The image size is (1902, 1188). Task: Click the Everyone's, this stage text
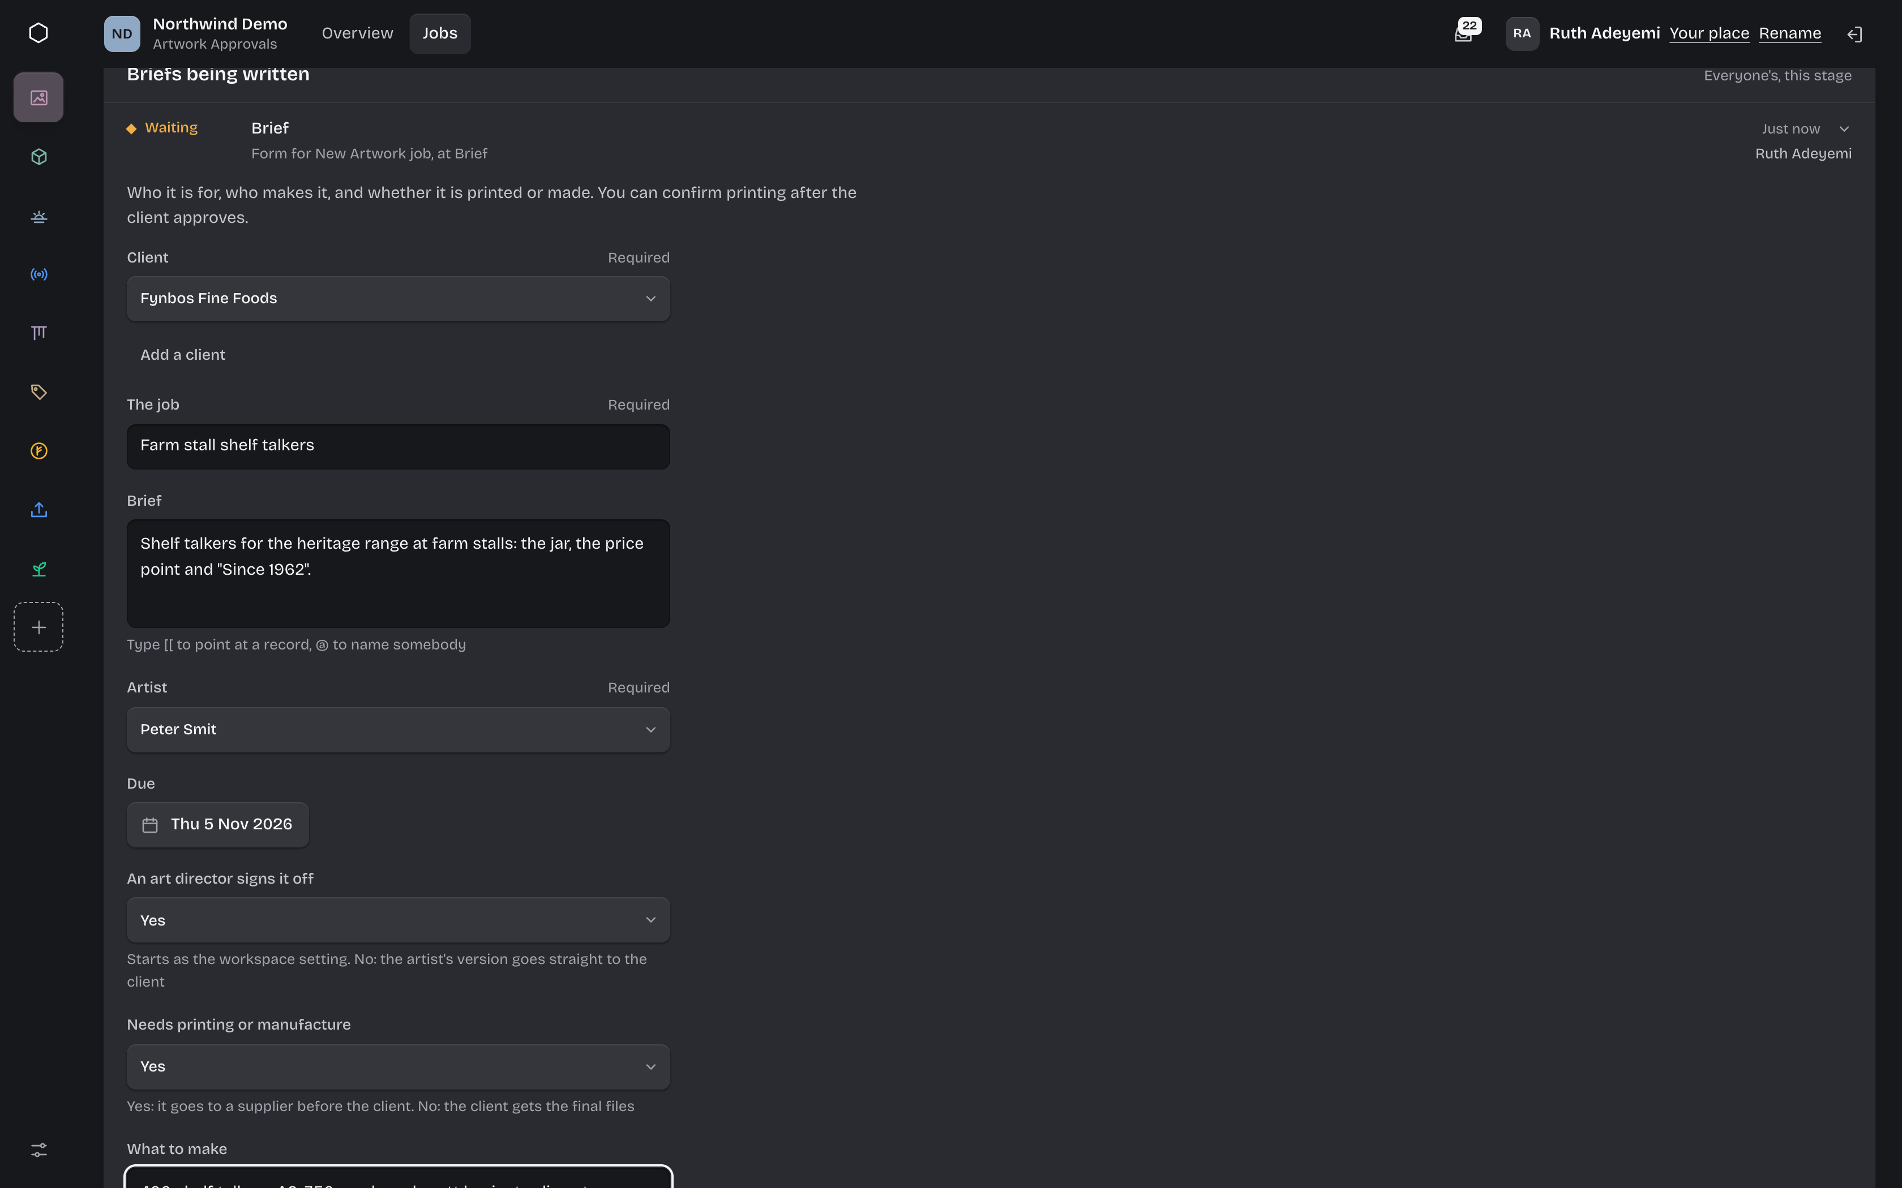click(1777, 75)
